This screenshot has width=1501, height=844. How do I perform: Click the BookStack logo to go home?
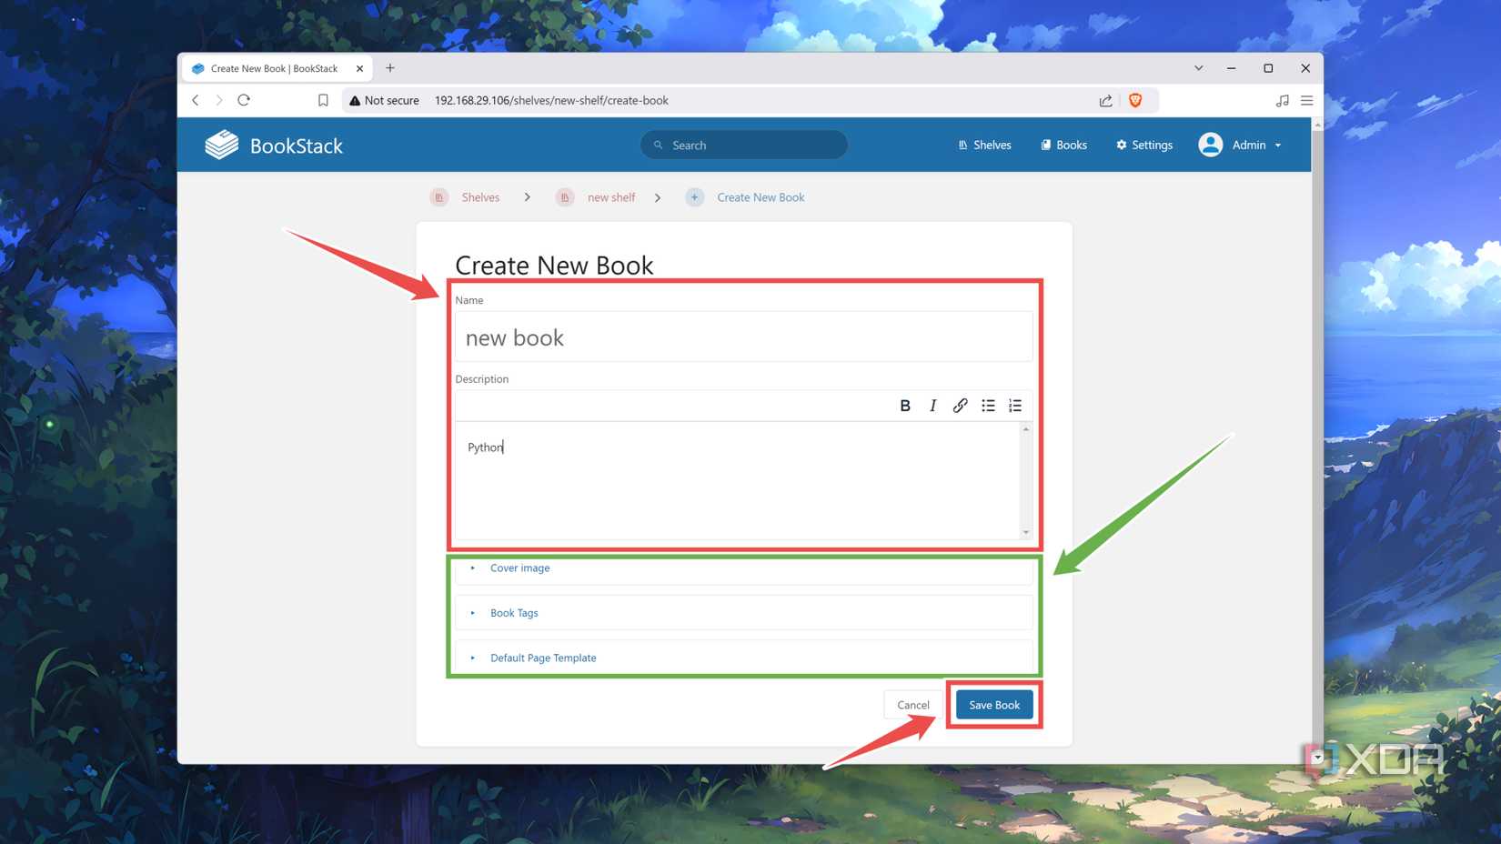(273, 145)
